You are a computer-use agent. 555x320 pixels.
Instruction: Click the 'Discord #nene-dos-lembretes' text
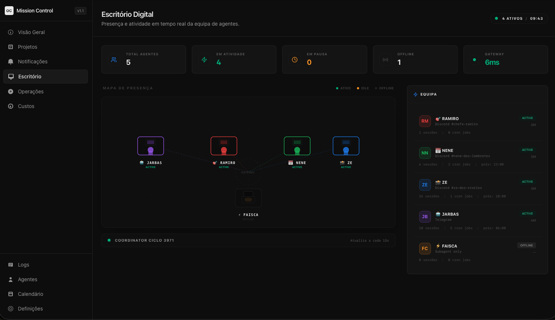tap(462, 156)
